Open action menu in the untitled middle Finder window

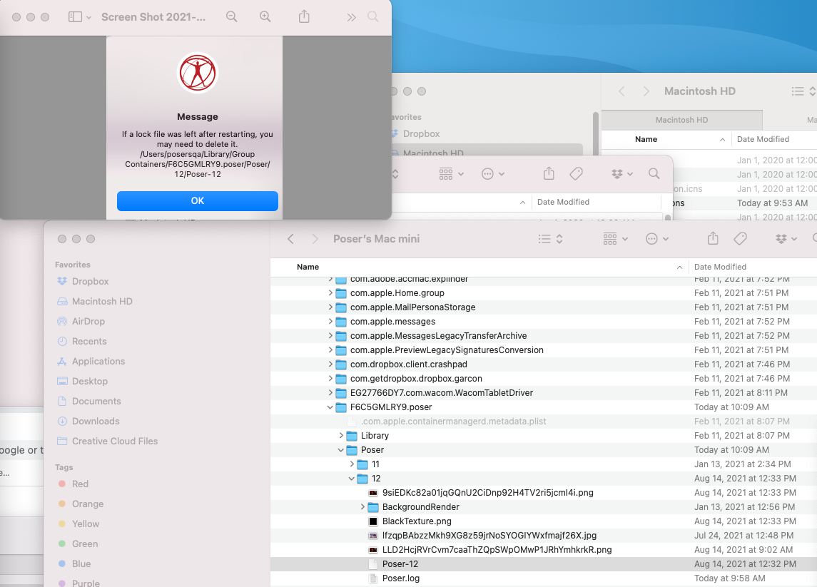click(x=493, y=173)
